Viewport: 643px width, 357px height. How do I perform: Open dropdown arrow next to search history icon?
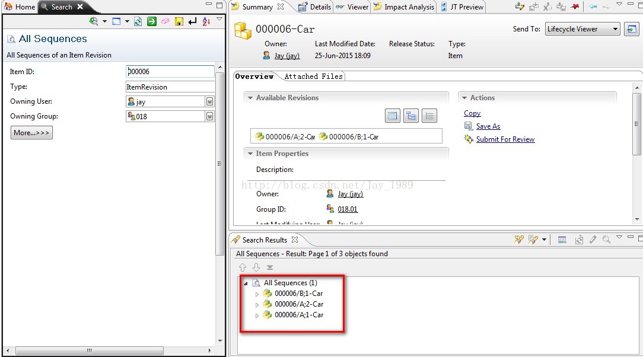click(104, 21)
